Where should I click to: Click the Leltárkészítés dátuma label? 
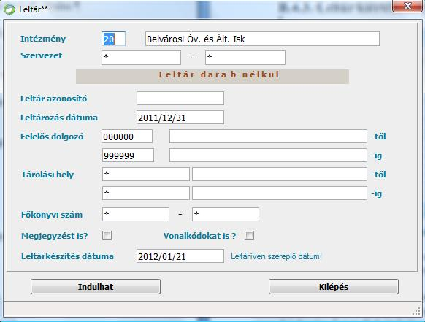coord(67,256)
